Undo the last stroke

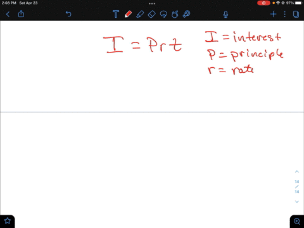[x=68, y=14]
